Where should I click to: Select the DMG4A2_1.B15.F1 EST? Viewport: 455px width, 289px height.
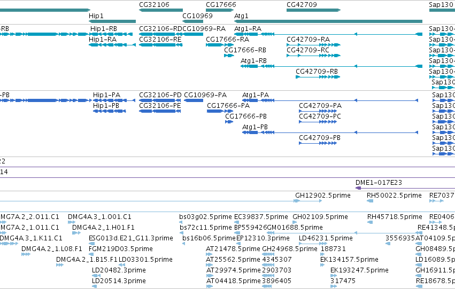coord(60,265)
